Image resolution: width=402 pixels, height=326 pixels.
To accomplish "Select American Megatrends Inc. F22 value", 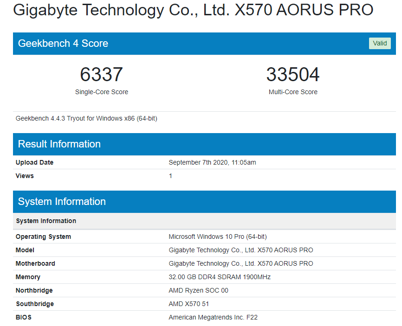I will [x=213, y=317].
